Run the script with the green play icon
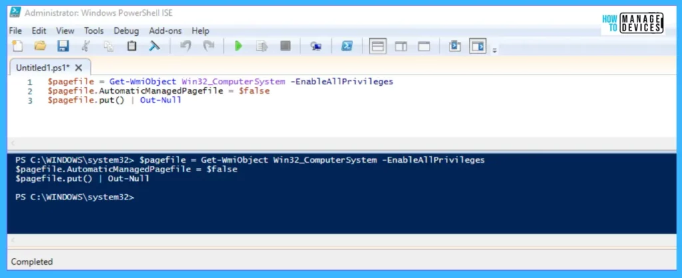682x278 pixels. [238, 46]
